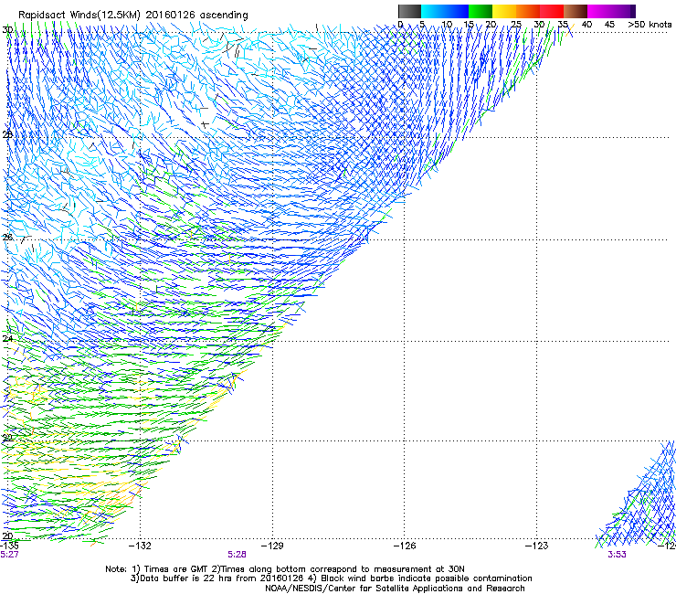676x594 pixels.
Task: Click the '45' legend label
Action: click(609, 25)
